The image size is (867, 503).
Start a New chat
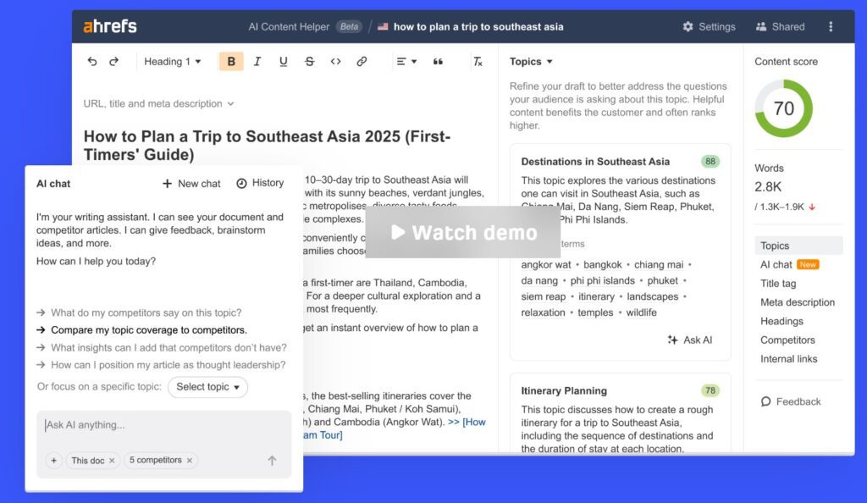pyautogui.click(x=191, y=184)
